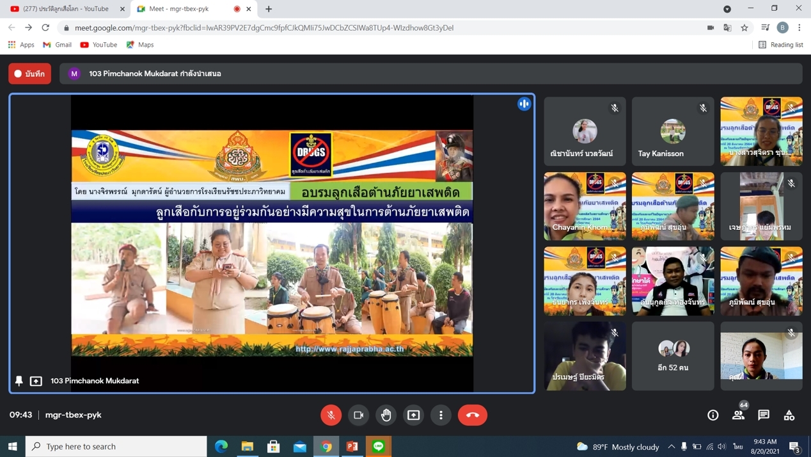Switch to the YouTube browser tab

(x=66, y=9)
